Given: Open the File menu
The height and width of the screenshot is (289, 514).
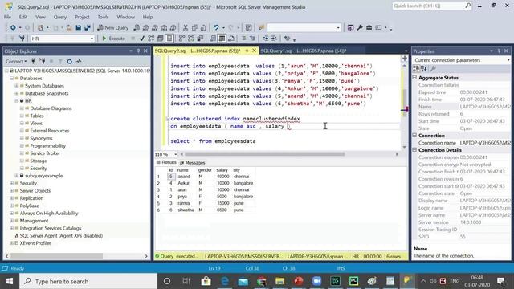Looking at the screenshot, I should point(7,17).
